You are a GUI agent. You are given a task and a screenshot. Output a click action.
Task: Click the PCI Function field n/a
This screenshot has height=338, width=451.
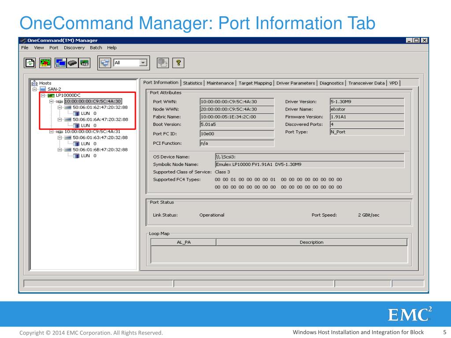[237, 143]
